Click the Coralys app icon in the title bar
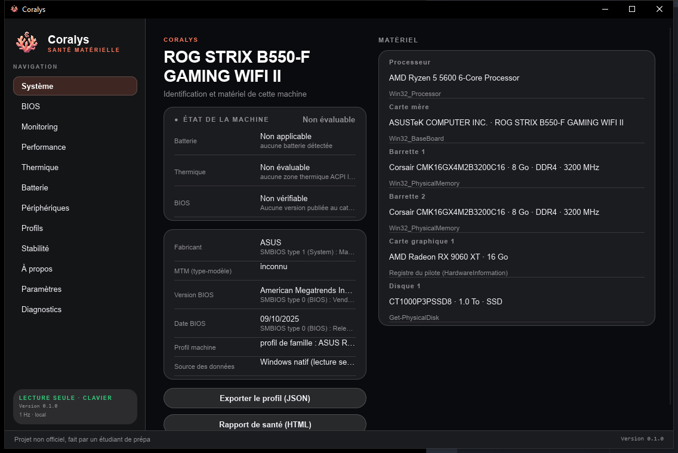 pos(14,9)
